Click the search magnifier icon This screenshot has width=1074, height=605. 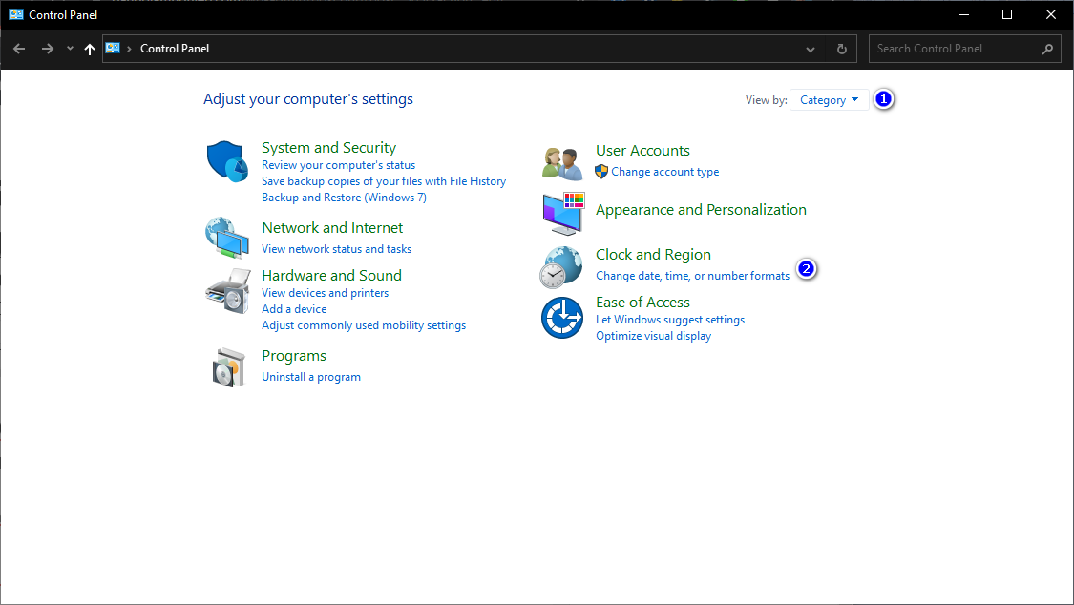(x=1047, y=49)
